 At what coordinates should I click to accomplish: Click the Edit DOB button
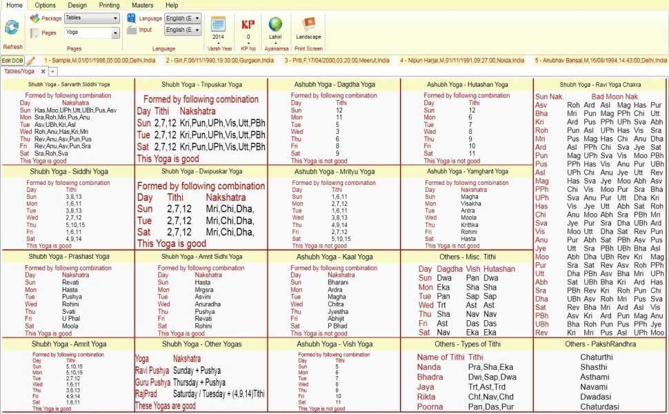12,61
